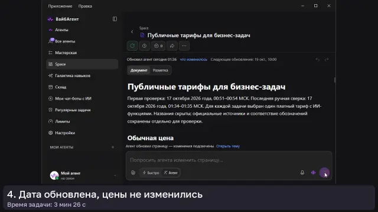Click the Открыть тему link
Screen dimensions: 378x212
click(228, 146)
